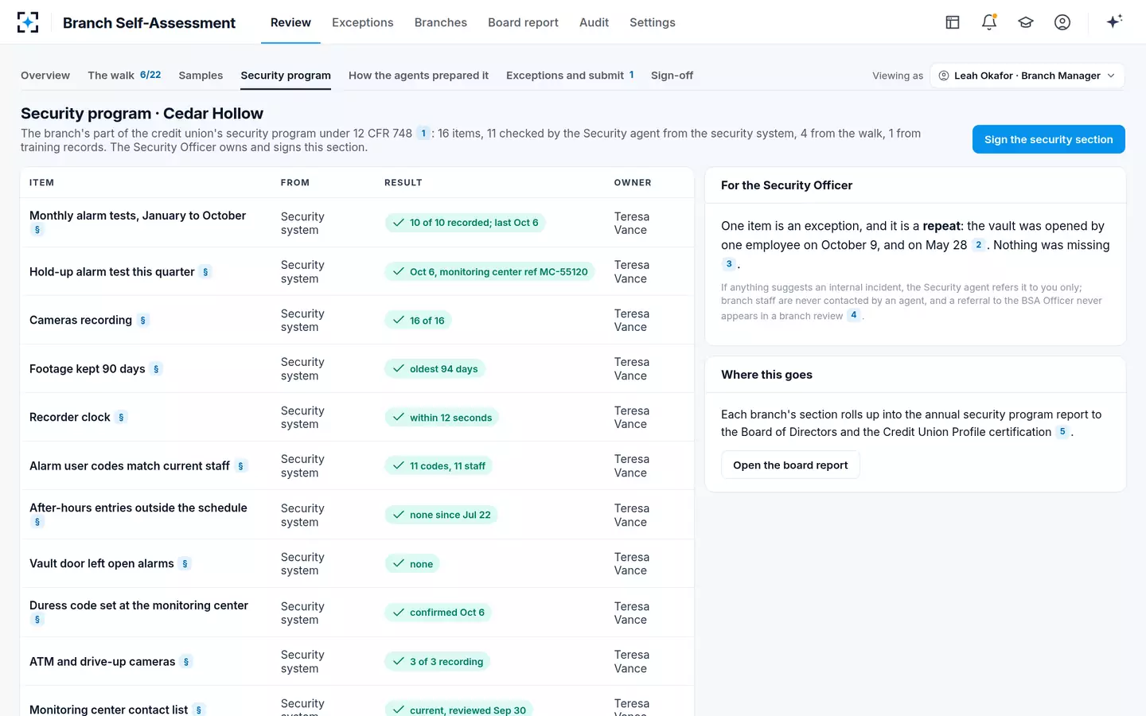Open the layout panel icon in header

pos(953,22)
